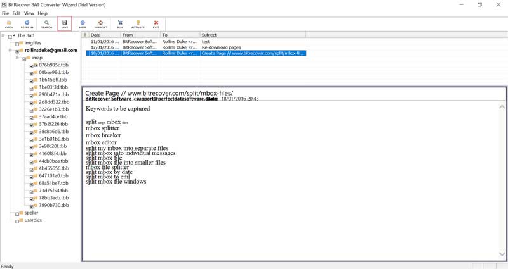Open a mailbox with the Open toolbar icon
508x269 pixels.
[x=9, y=24]
